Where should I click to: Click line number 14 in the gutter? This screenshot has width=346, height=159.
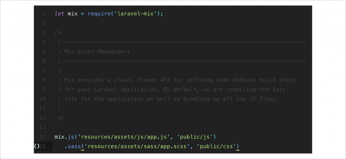pyautogui.click(x=43, y=137)
